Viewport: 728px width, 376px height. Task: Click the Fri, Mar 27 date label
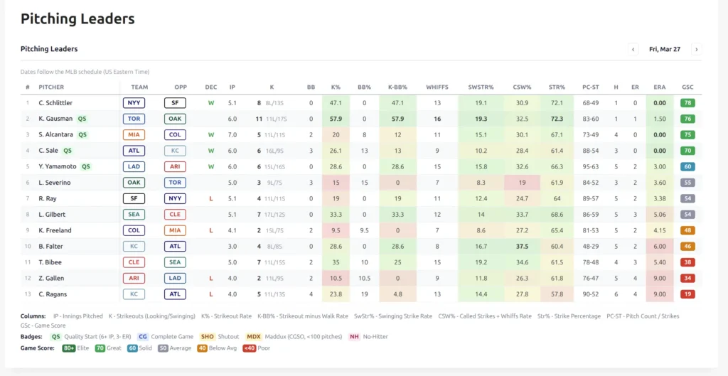pyautogui.click(x=665, y=49)
